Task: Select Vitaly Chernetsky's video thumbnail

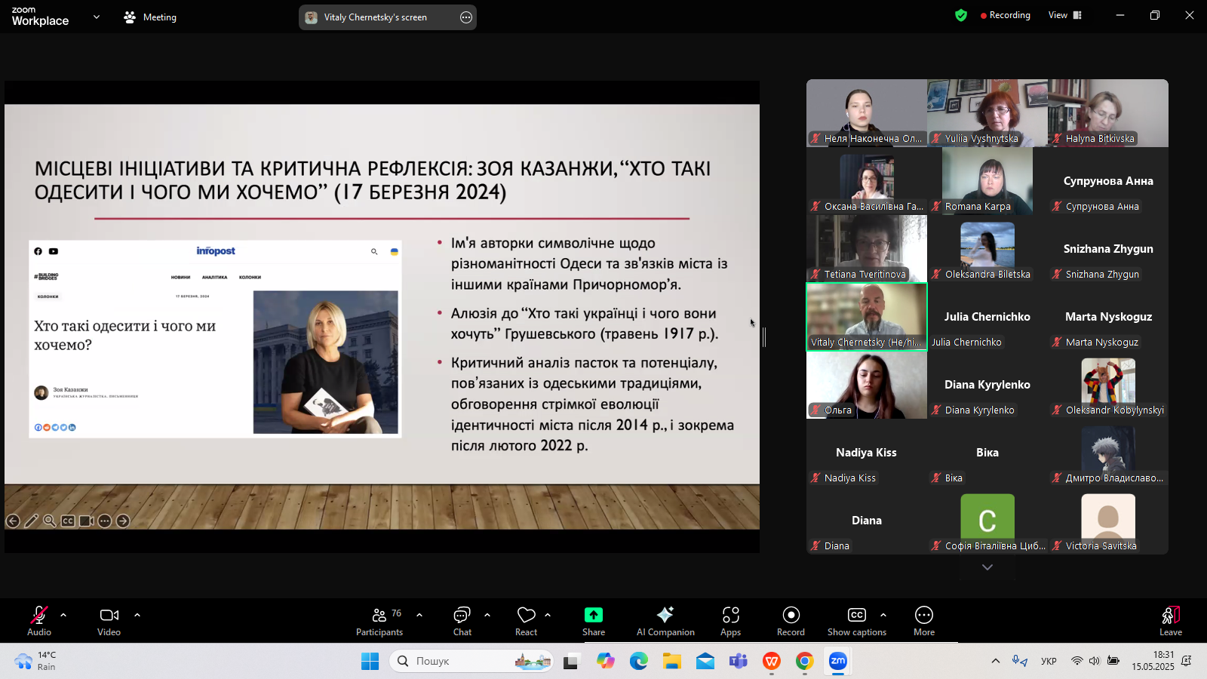Action: (866, 316)
